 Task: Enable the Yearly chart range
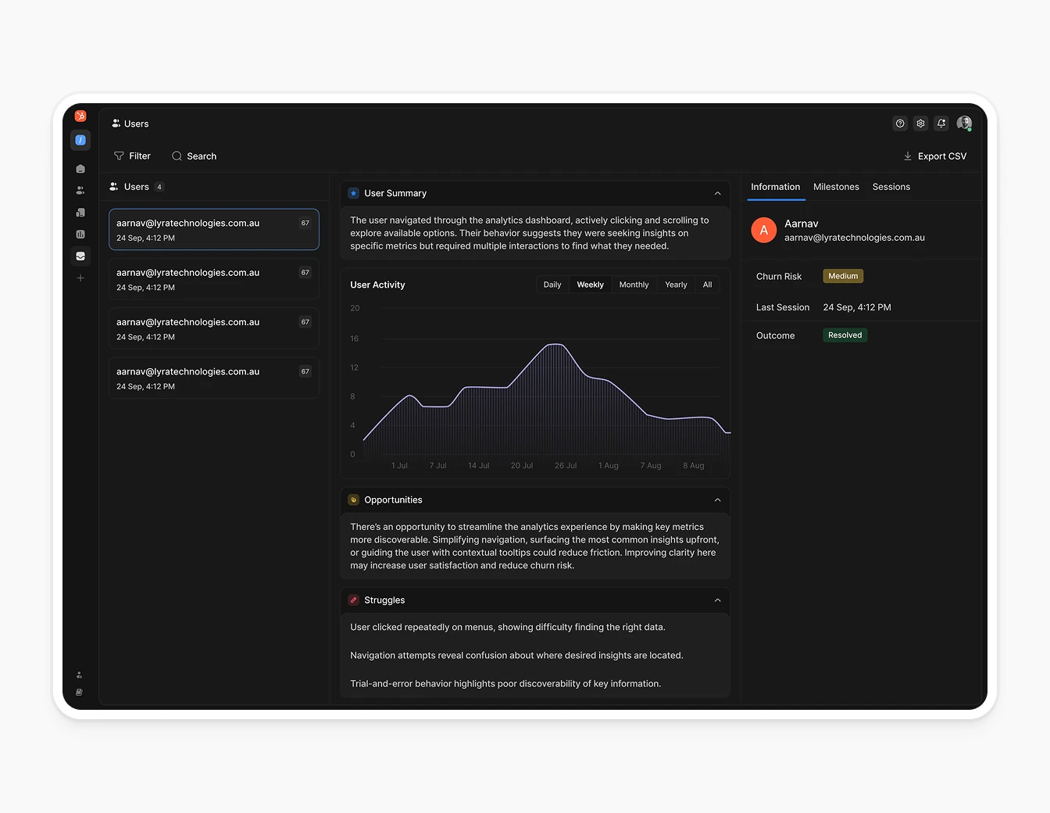point(675,285)
